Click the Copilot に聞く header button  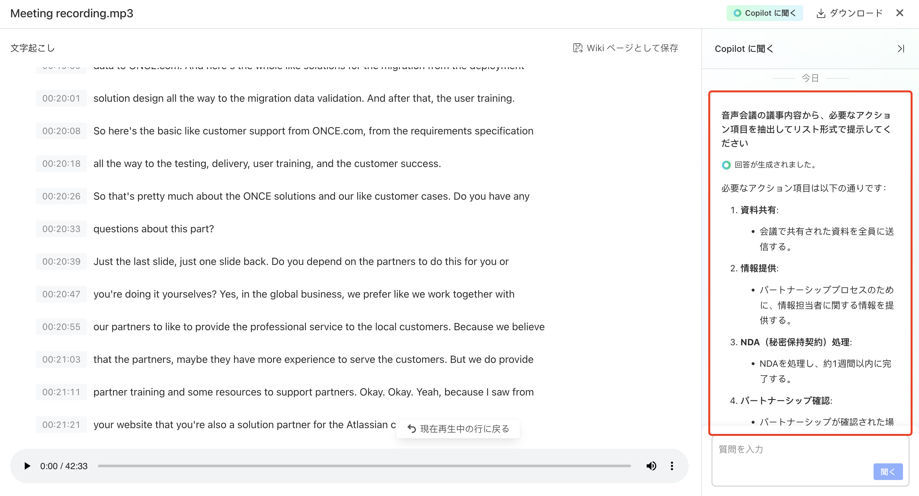[x=764, y=13]
